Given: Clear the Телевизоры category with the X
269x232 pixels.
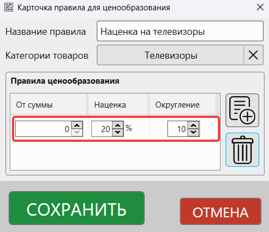Looking at the screenshot, I should click(x=253, y=55).
